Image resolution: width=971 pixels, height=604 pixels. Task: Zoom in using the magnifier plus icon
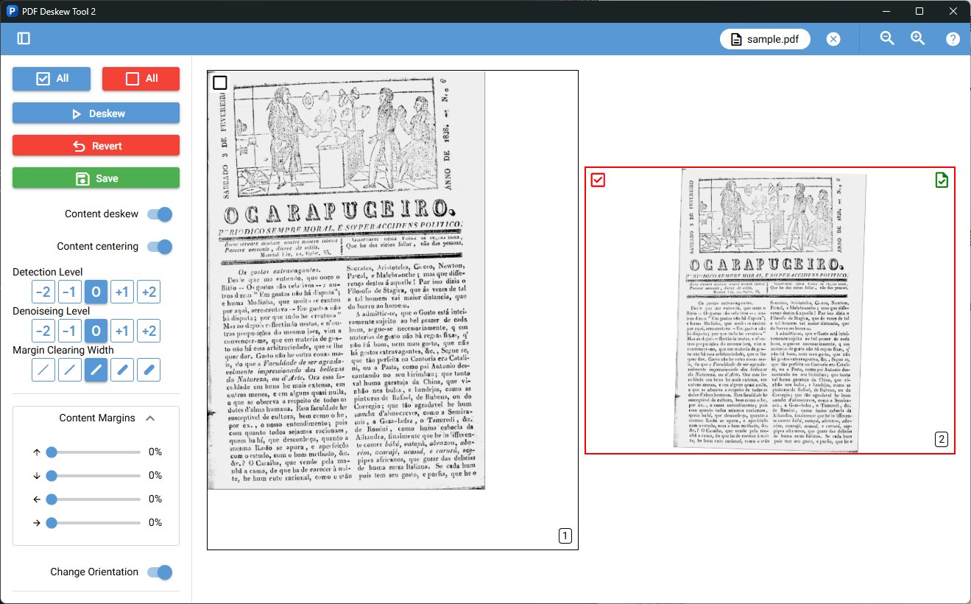coord(917,38)
